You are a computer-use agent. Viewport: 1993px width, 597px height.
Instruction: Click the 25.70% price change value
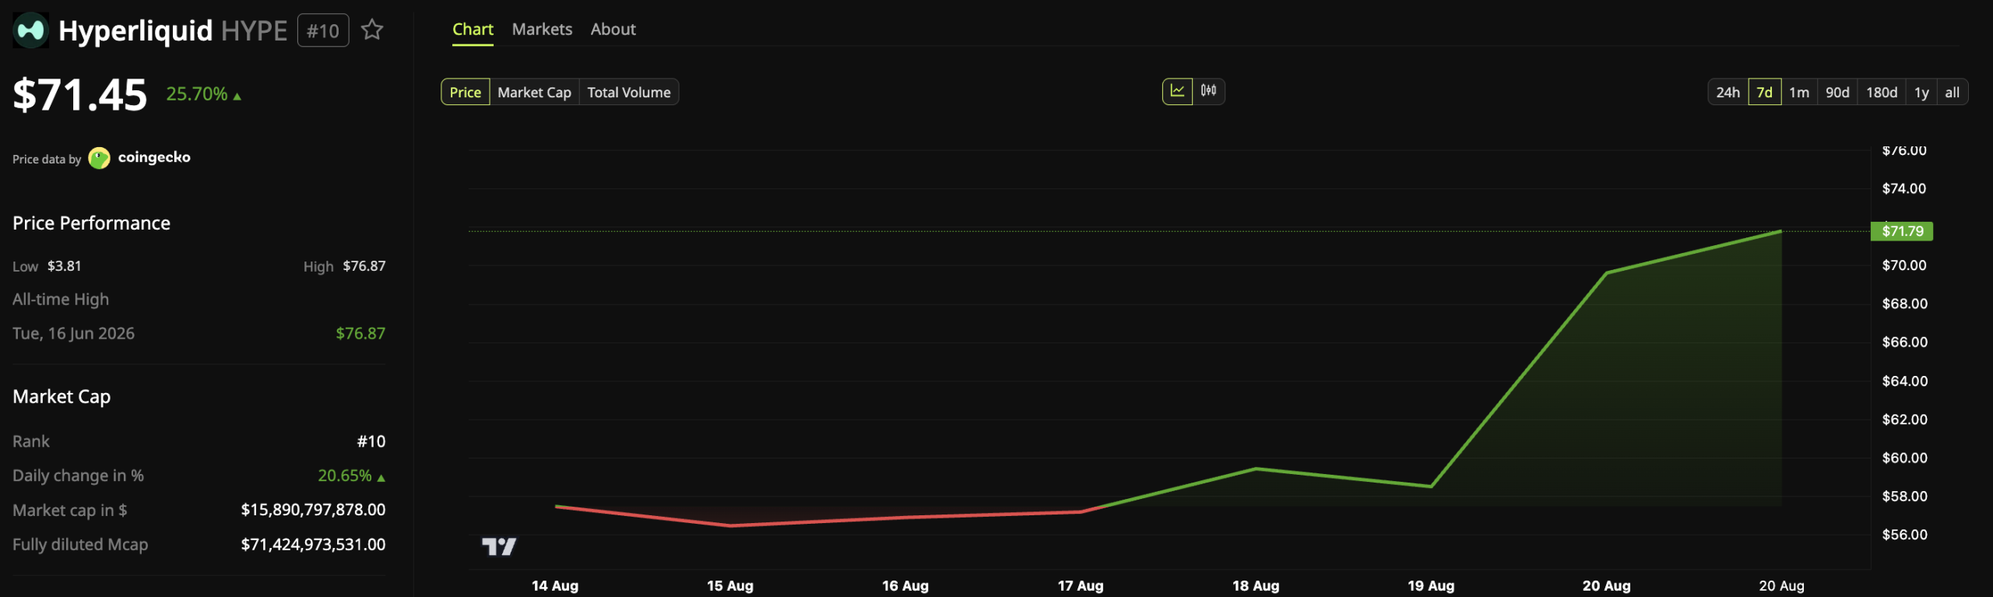tap(197, 94)
